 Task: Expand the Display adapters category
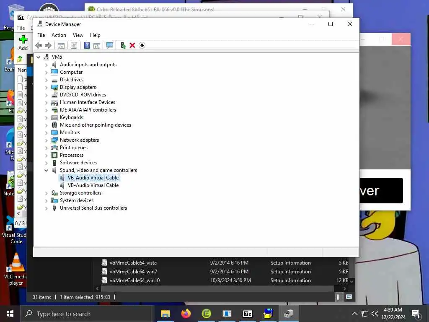pyautogui.click(x=46, y=88)
